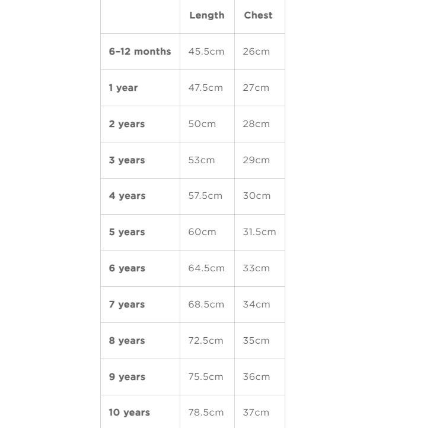Click the 45.5cm length cell
This screenshot has width=427, height=428.
tap(206, 52)
